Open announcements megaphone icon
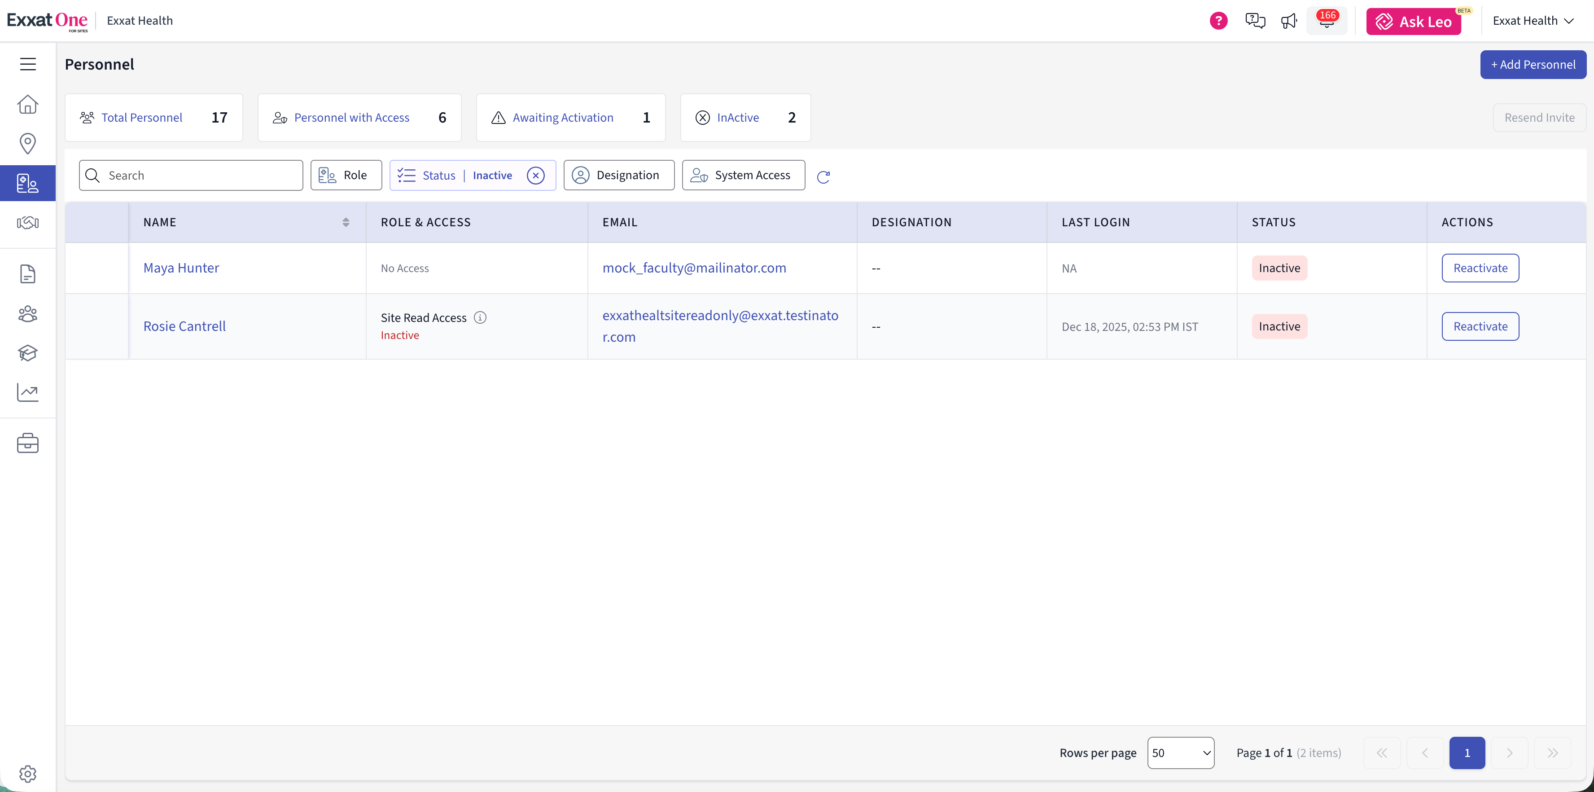 coord(1289,21)
